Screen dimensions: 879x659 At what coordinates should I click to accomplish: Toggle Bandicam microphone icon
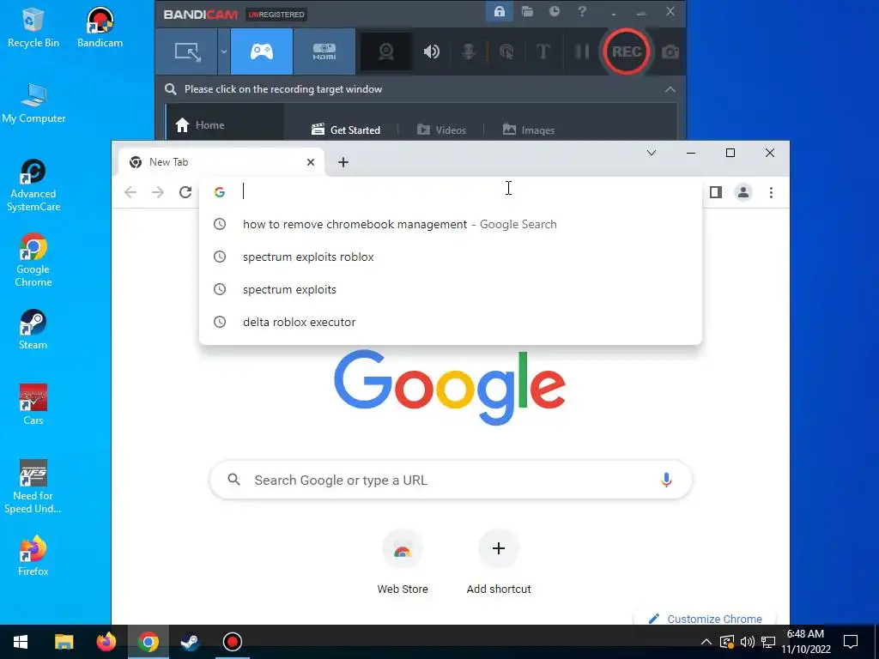(x=469, y=52)
